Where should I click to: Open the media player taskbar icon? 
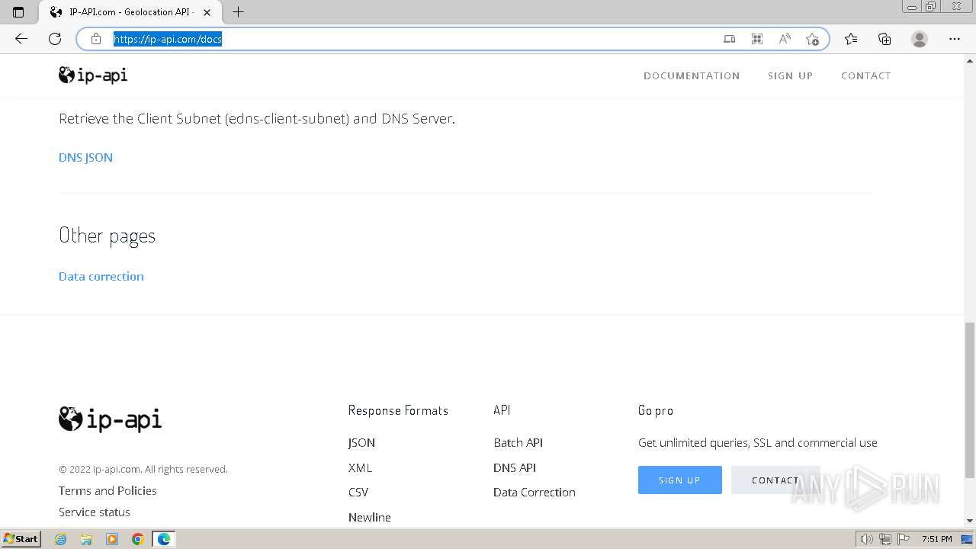112,539
